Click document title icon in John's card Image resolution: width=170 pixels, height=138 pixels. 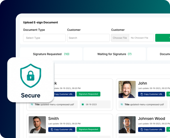tap(122, 104)
